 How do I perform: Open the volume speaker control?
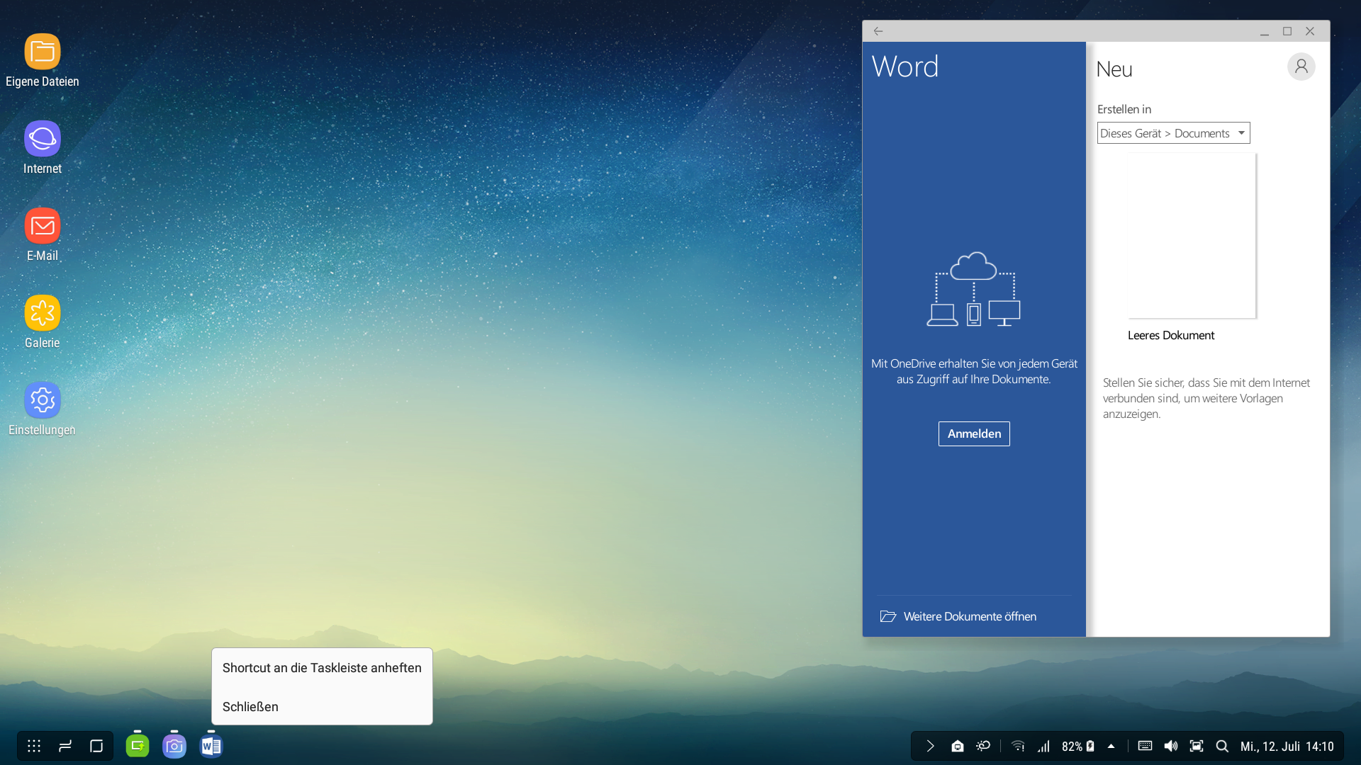(x=1171, y=746)
